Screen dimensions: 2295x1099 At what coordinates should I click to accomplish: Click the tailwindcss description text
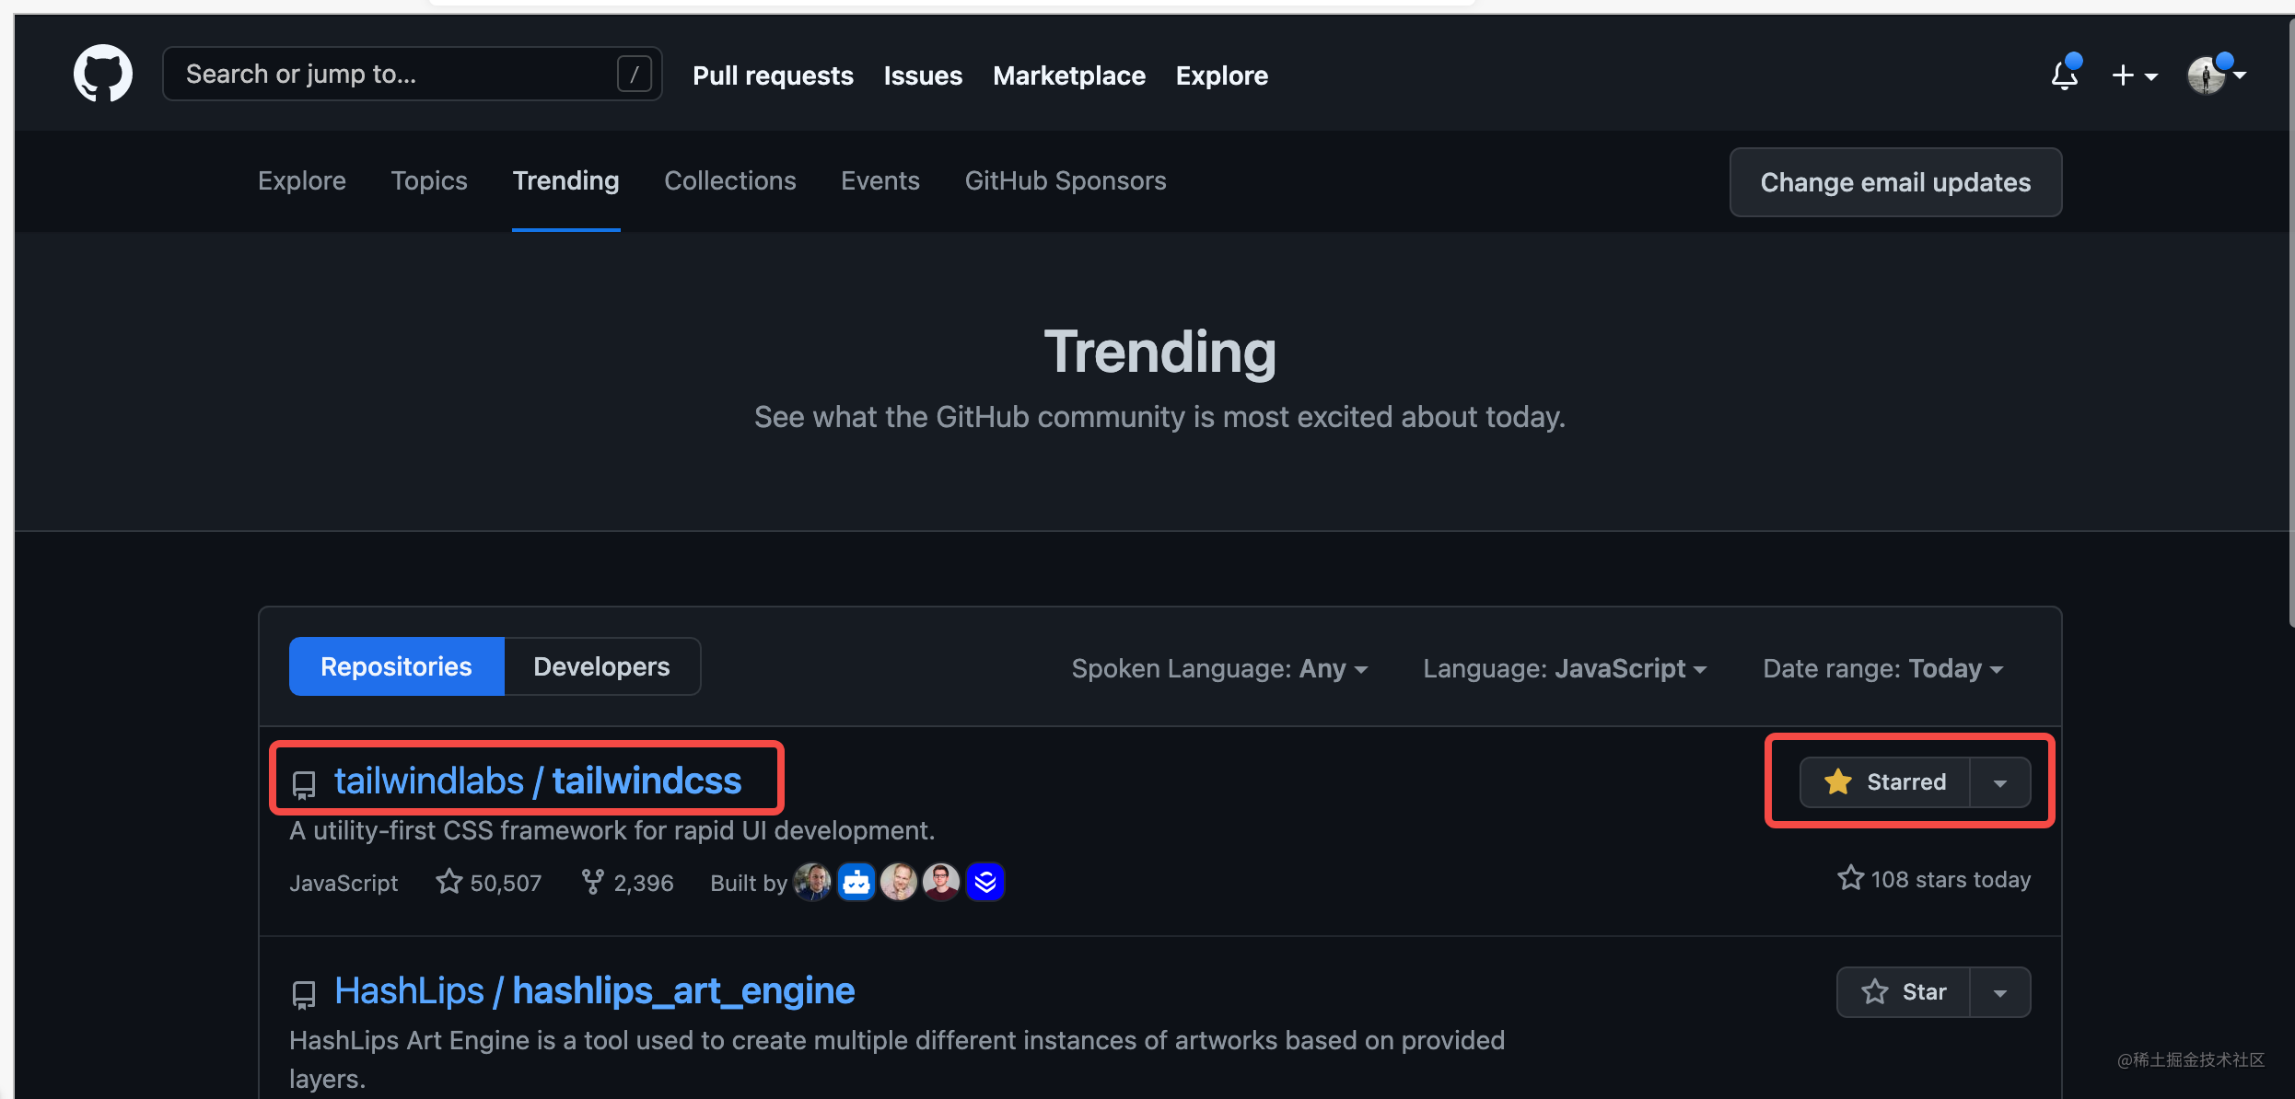[612, 830]
